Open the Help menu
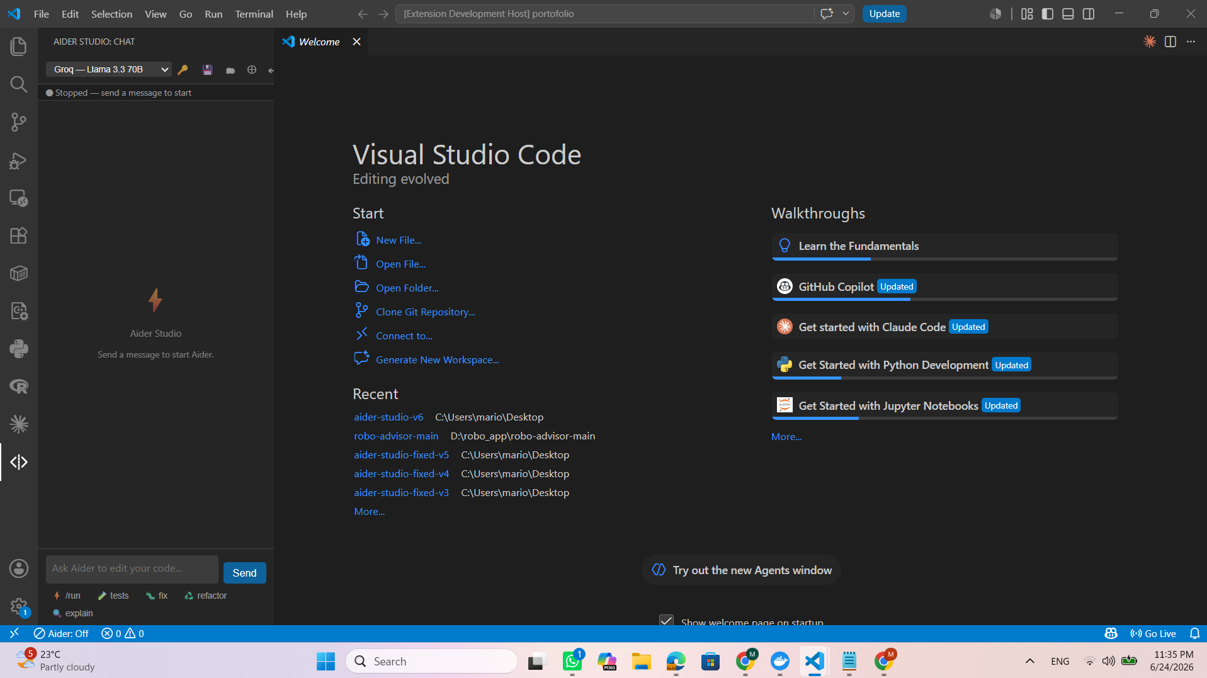This screenshot has height=678, width=1207. [x=296, y=14]
